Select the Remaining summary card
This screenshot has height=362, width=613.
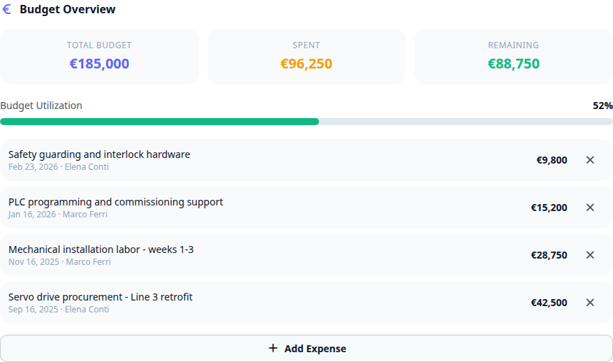point(513,57)
